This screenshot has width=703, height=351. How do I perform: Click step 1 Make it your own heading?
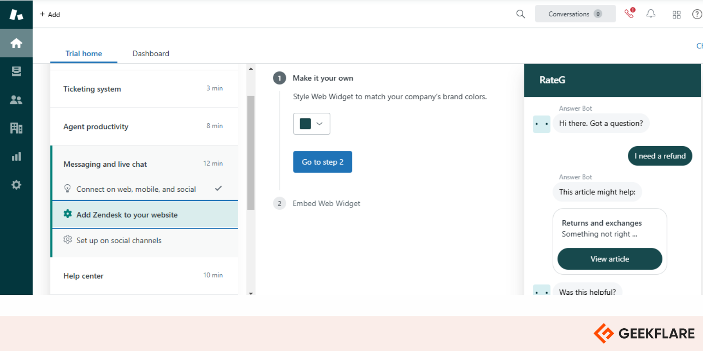[x=323, y=78]
